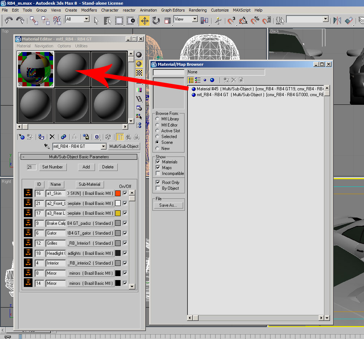Activate the Select and Rotate tool
The width and height of the screenshot is (364, 339).
pyautogui.click(x=156, y=21)
